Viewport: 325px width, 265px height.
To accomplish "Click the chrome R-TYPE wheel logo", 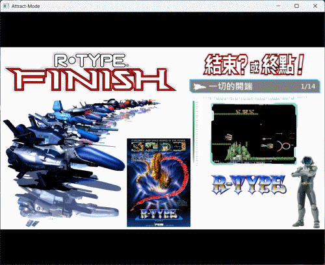I will 249,184.
